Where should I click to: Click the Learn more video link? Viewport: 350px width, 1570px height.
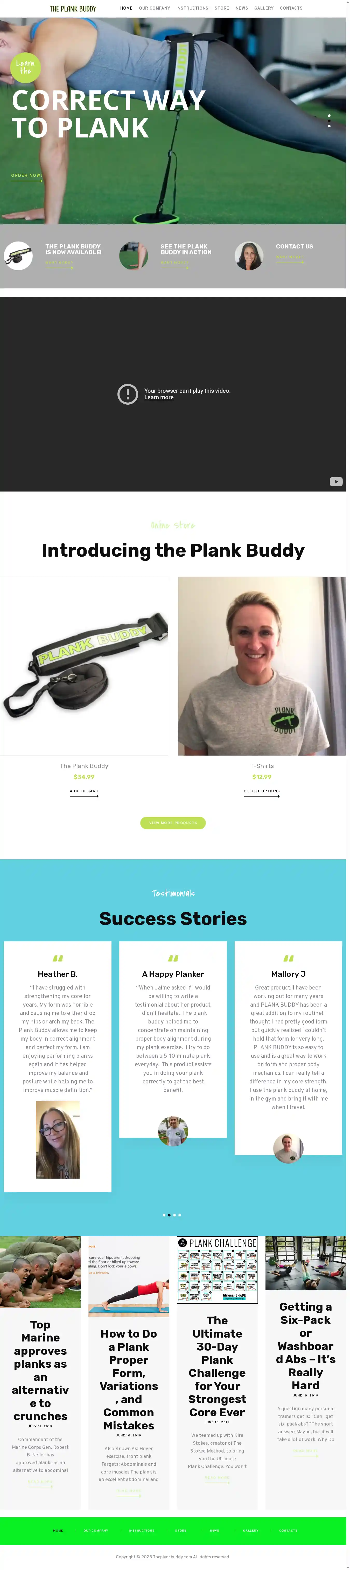(159, 397)
